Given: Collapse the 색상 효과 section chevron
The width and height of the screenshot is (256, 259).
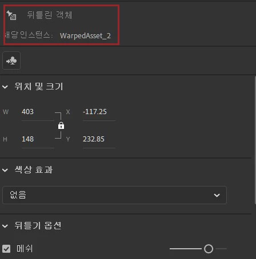Looking at the screenshot, I should (5, 170).
